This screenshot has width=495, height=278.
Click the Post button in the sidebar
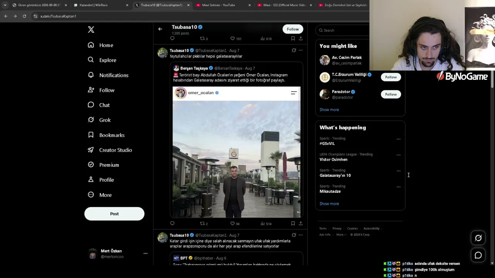(114, 214)
